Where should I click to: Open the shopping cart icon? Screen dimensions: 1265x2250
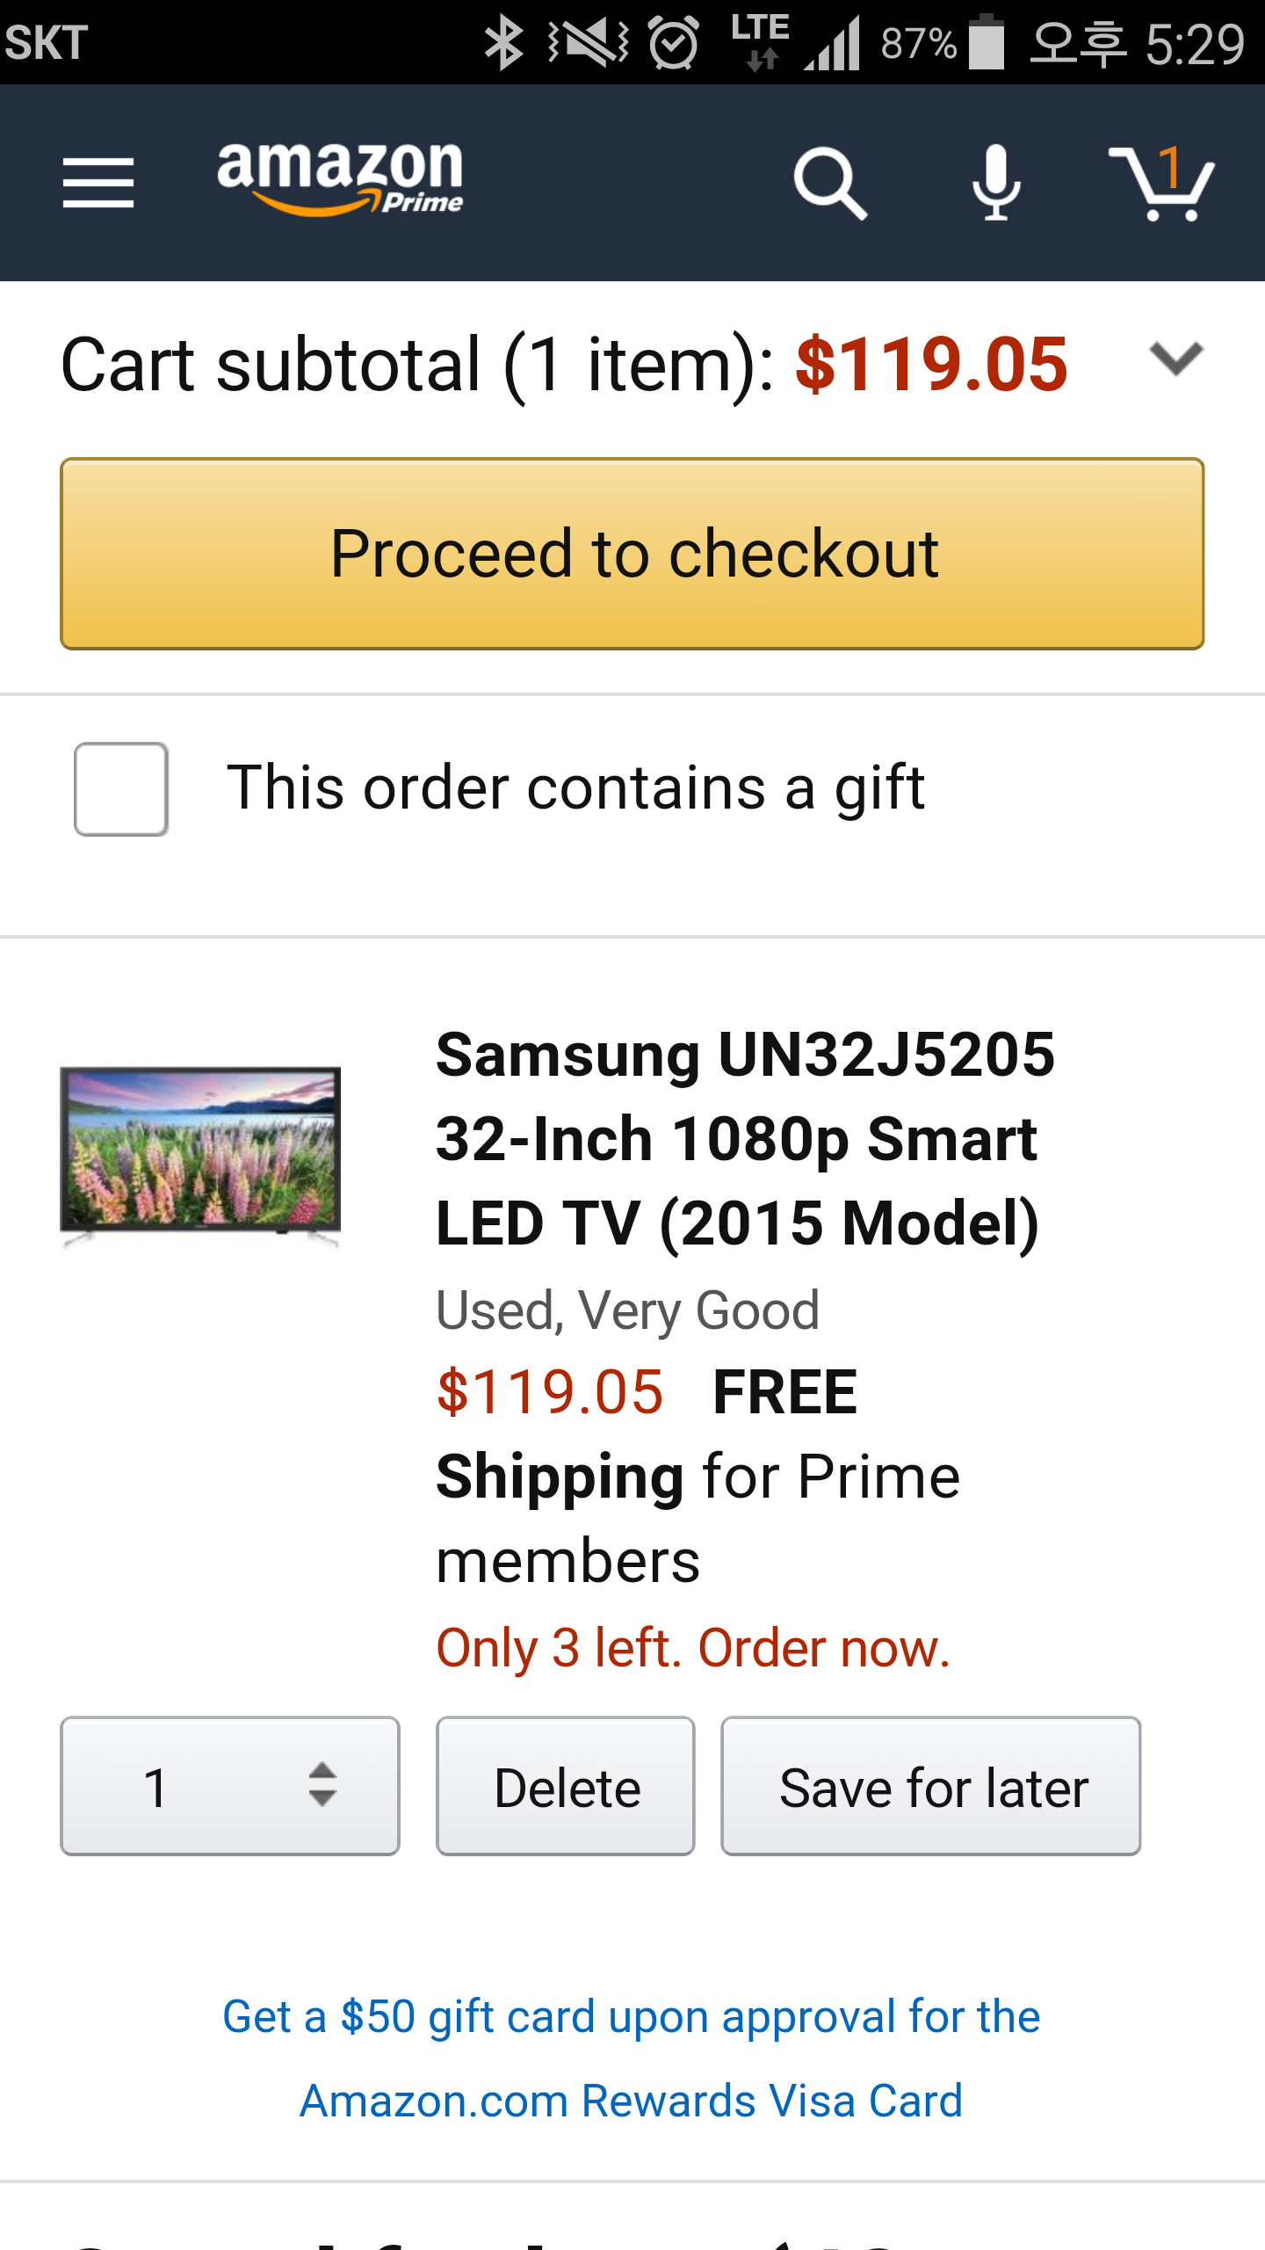[1161, 183]
